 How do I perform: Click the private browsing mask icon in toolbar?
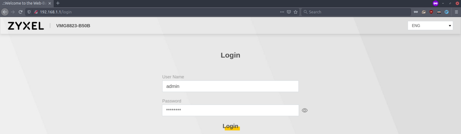[416, 12]
